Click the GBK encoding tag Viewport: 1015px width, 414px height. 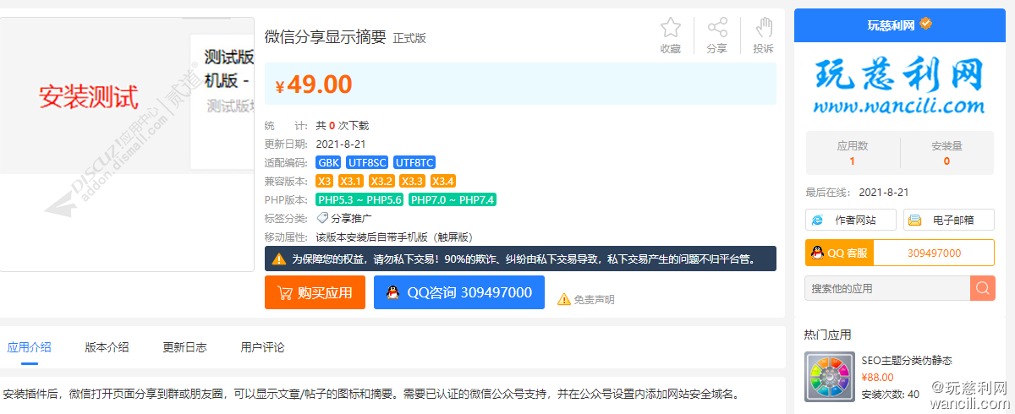(329, 162)
